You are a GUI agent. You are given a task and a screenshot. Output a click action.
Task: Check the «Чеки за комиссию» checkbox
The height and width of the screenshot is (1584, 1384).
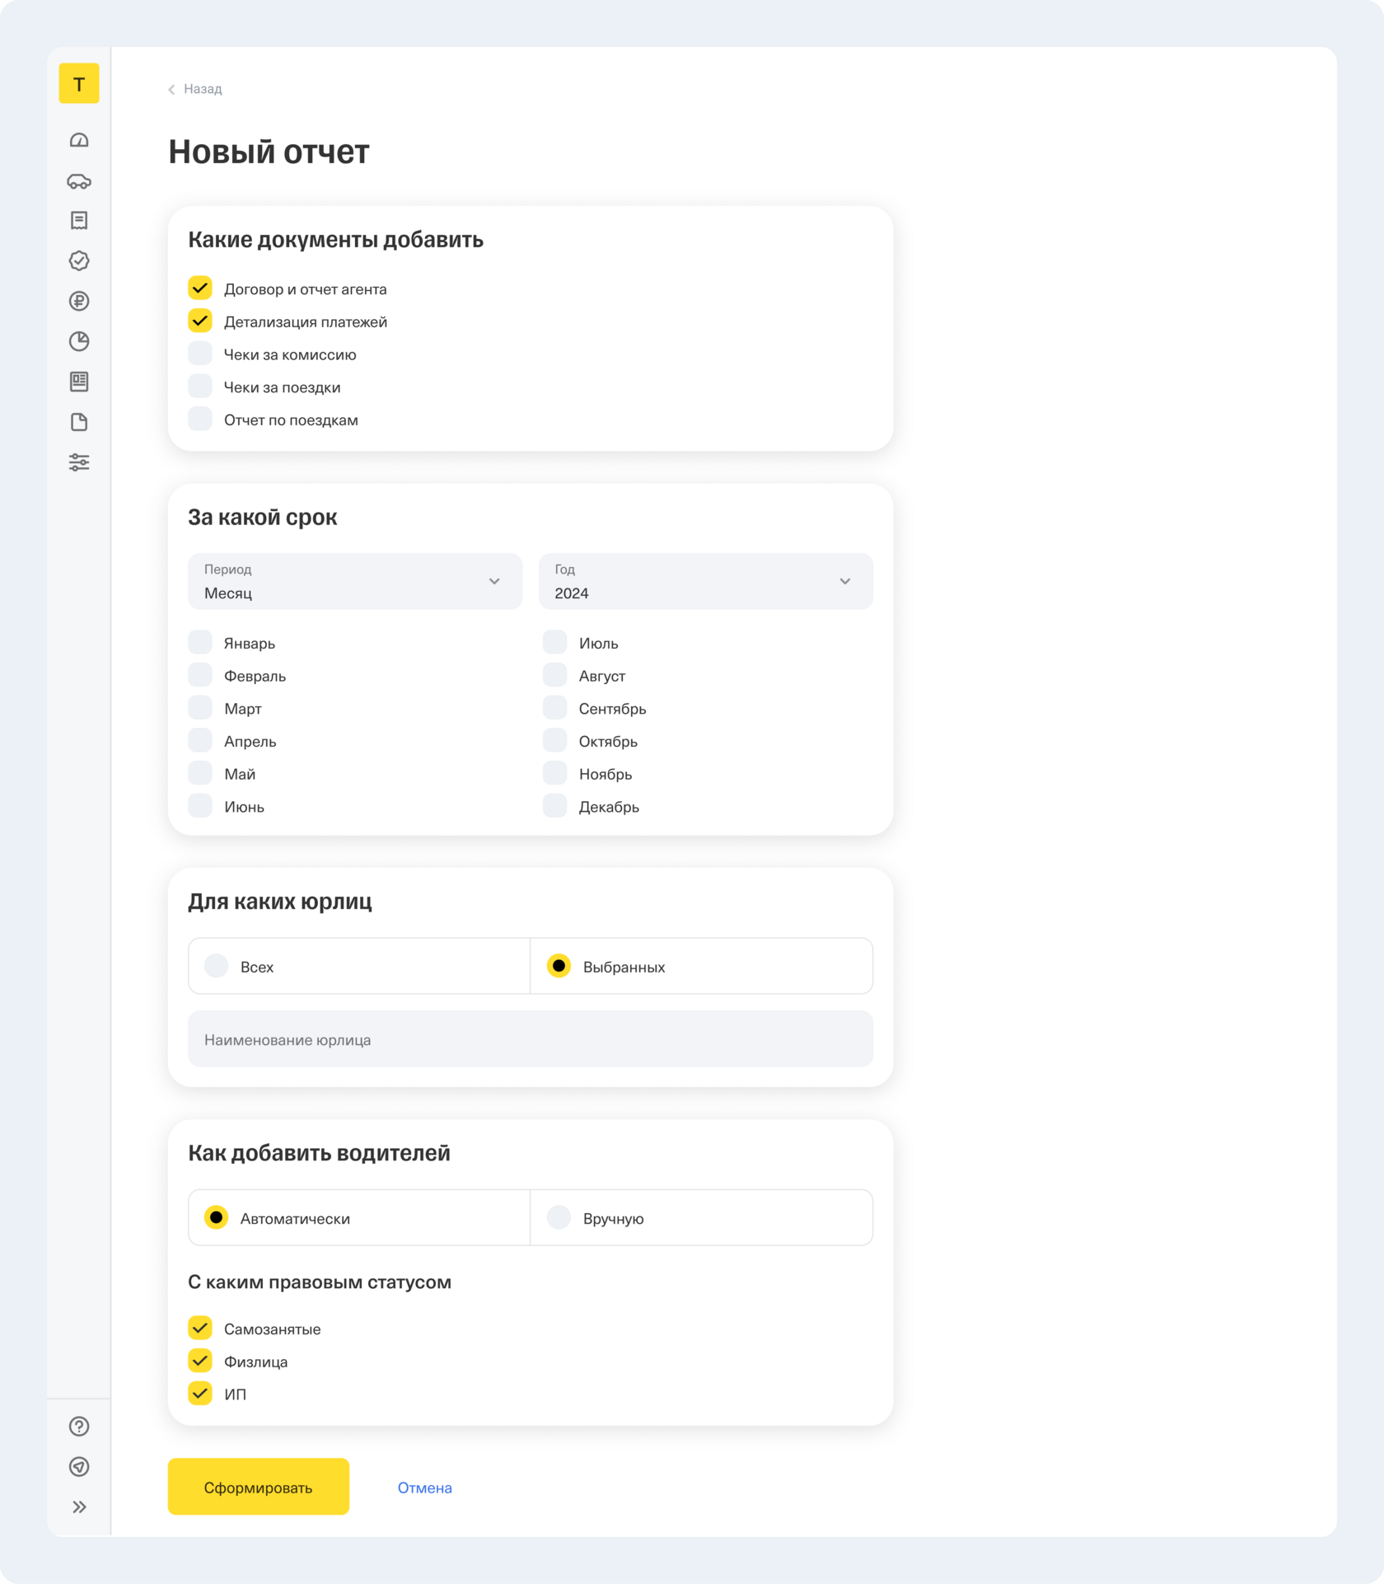click(x=200, y=354)
